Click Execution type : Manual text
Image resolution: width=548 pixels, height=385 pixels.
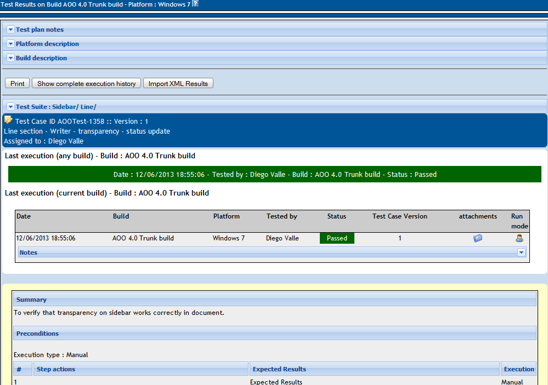[50, 355]
